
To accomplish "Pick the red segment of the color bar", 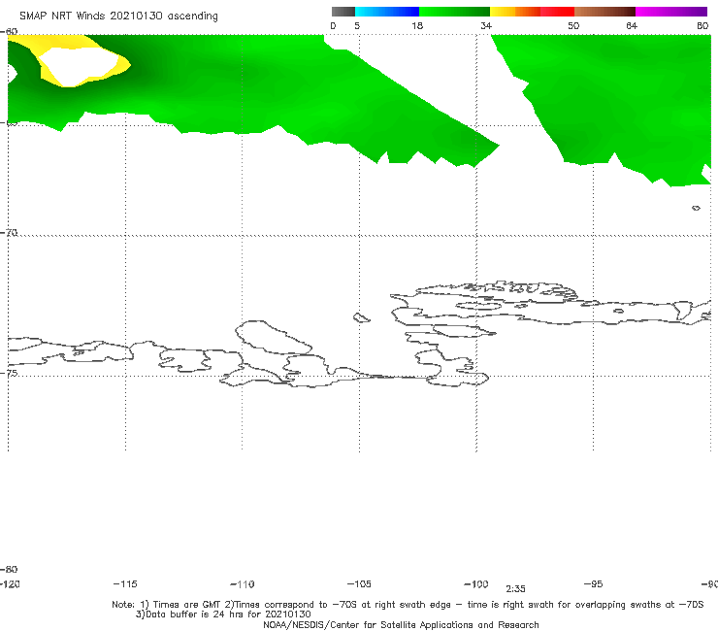I will click(557, 12).
